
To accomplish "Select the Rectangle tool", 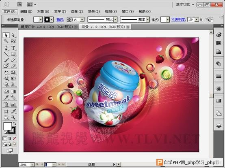I will (x=13, y=54).
